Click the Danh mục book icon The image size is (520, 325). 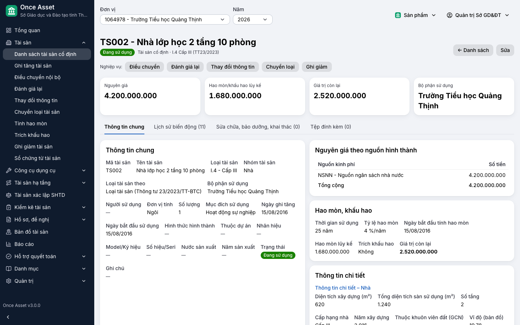pos(9,269)
